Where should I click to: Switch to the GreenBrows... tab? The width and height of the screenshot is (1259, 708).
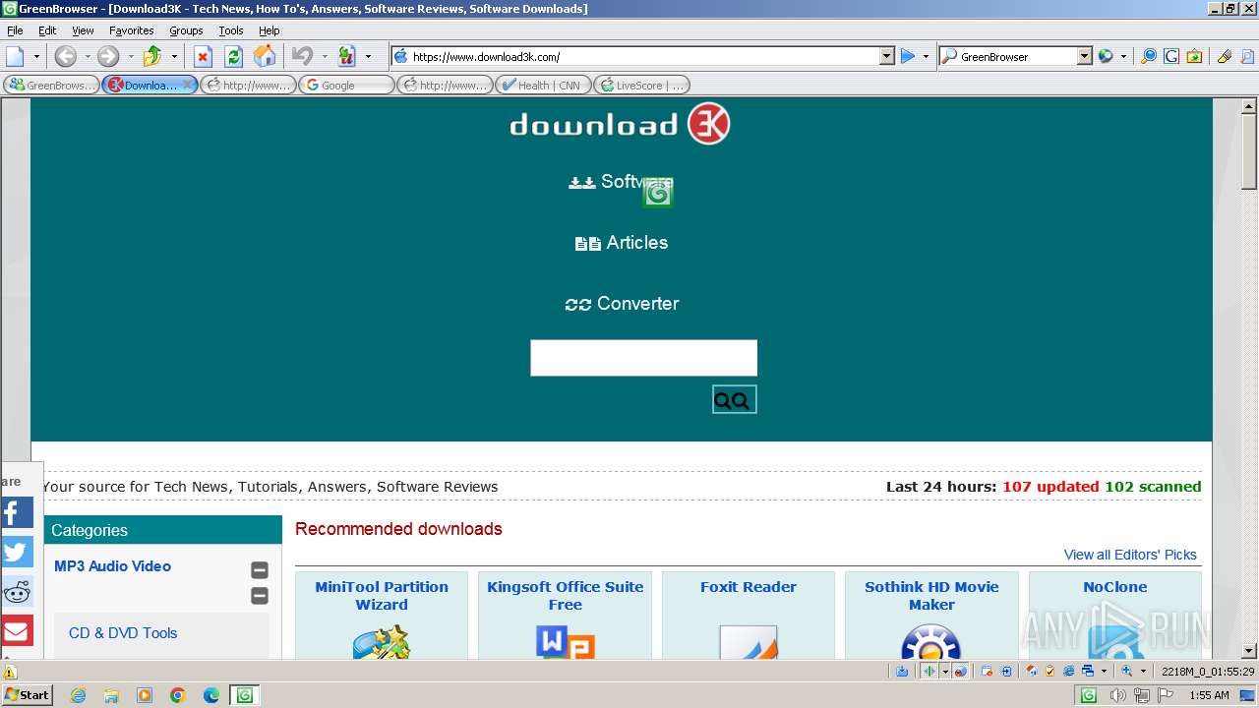coord(51,86)
